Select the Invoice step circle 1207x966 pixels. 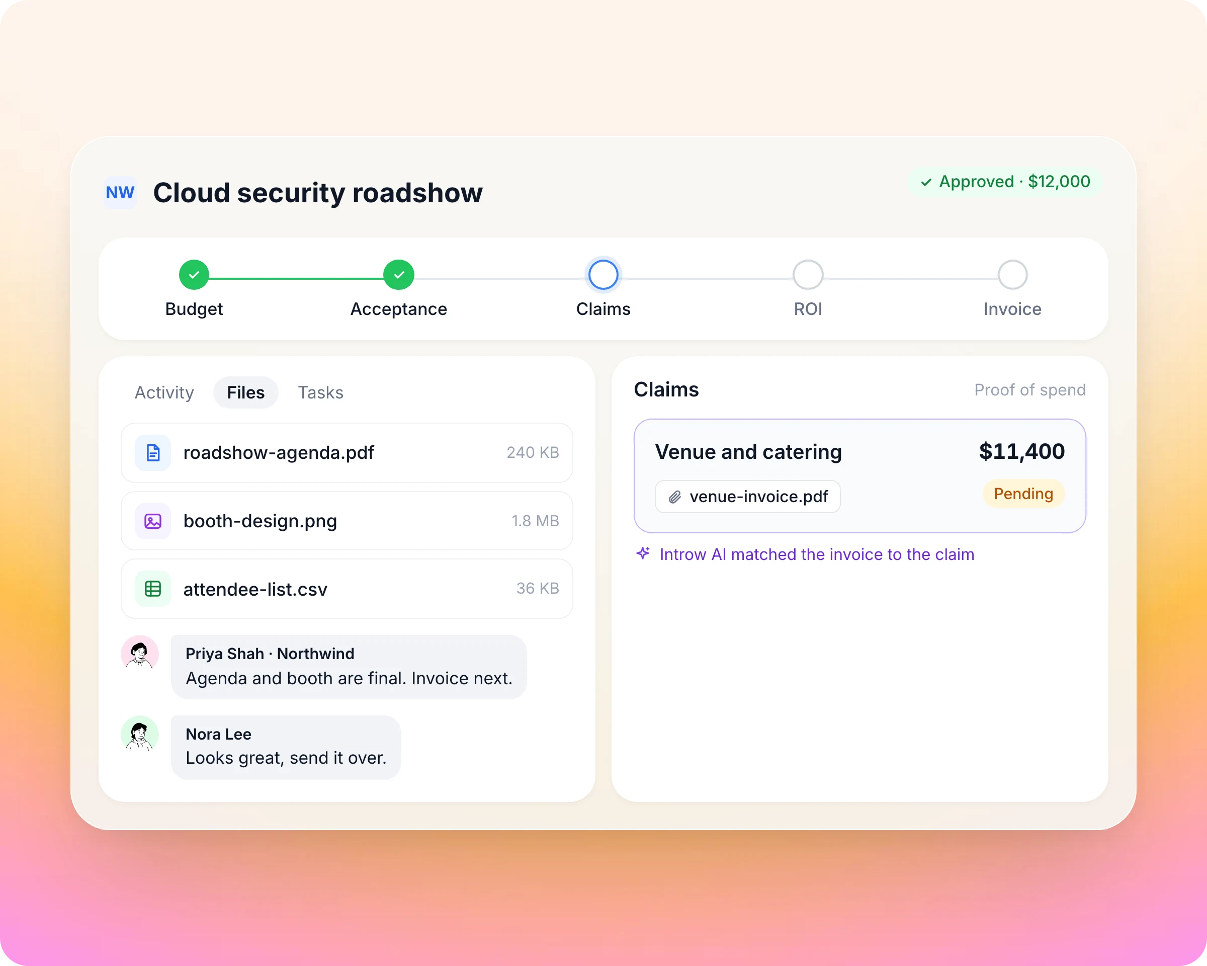1013,275
